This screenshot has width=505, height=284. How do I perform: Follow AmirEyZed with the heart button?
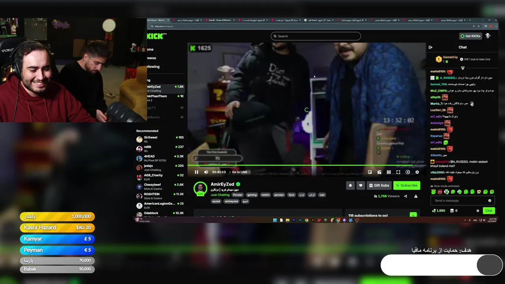pyautogui.click(x=361, y=185)
